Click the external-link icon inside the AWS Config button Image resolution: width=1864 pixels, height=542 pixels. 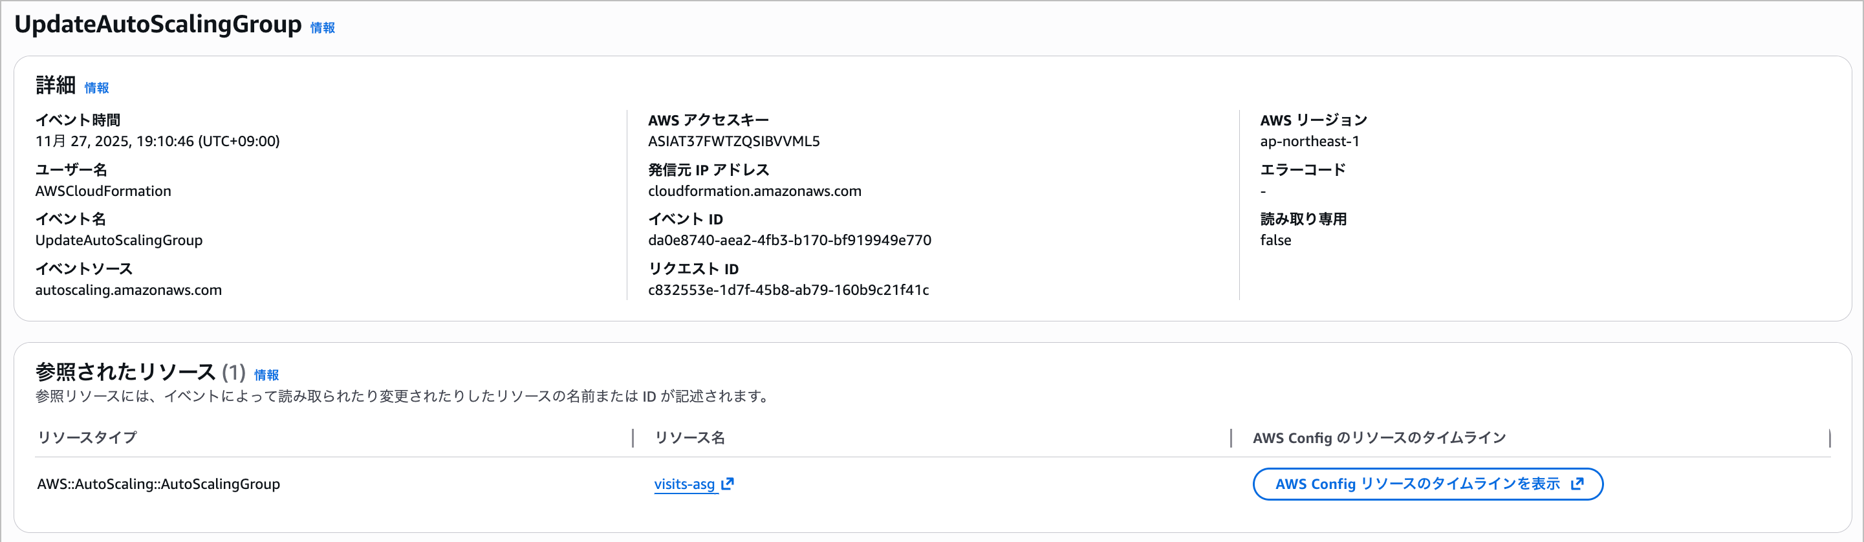[x=1577, y=483]
